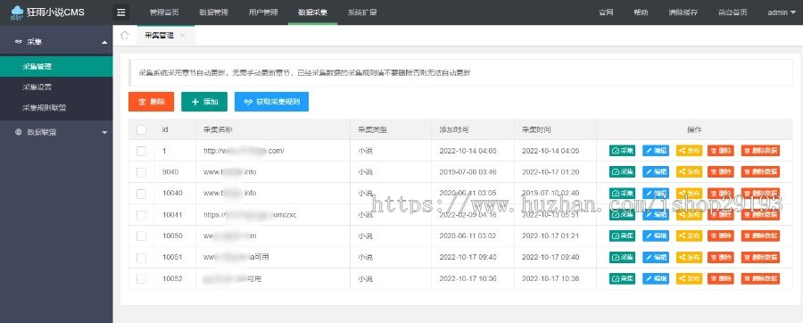Check the checkbox for row id 10040
This screenshot has width=803, height=323.
tap(141, 194)
